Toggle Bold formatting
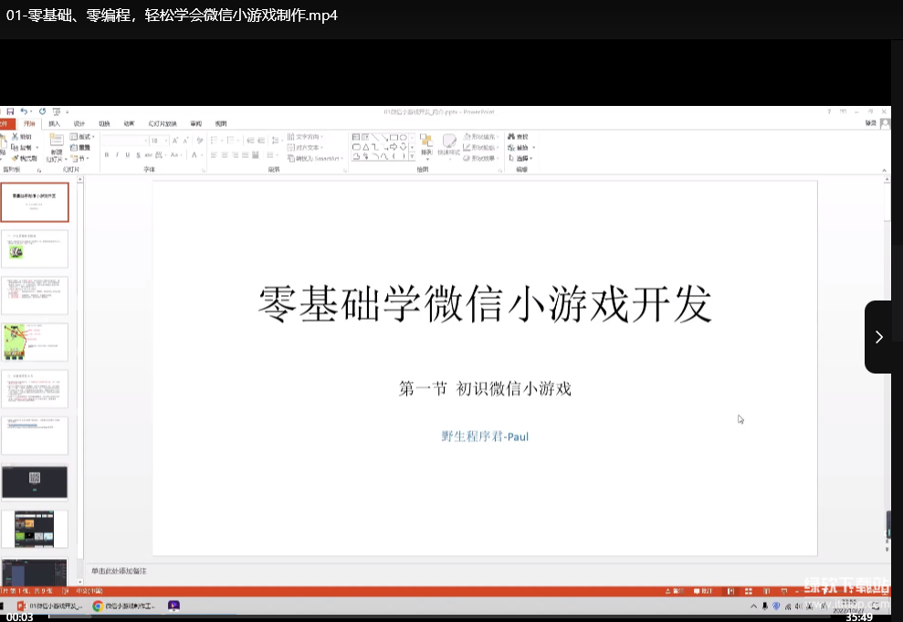This screenshot has height=622, width=903. click(x=107, y=155)
